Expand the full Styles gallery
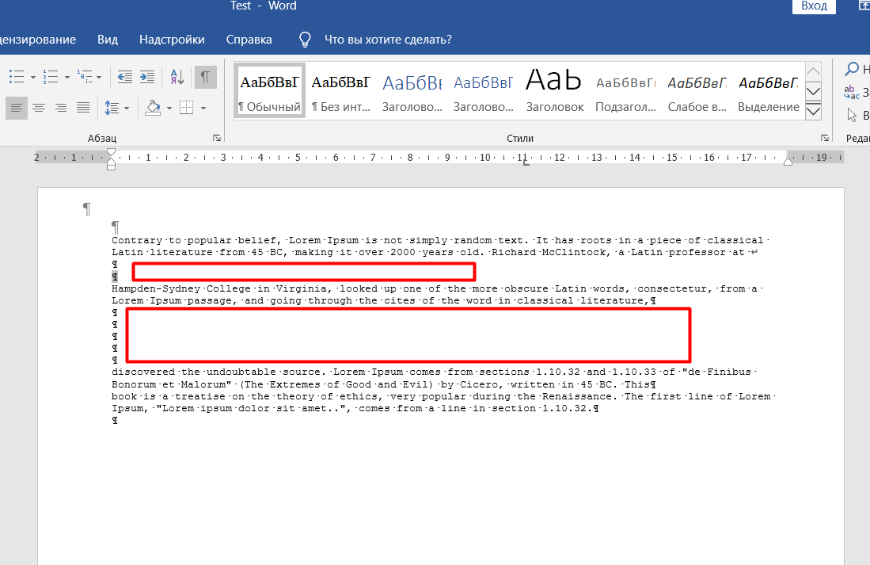870x565 pixels. [x=813, y=113]
